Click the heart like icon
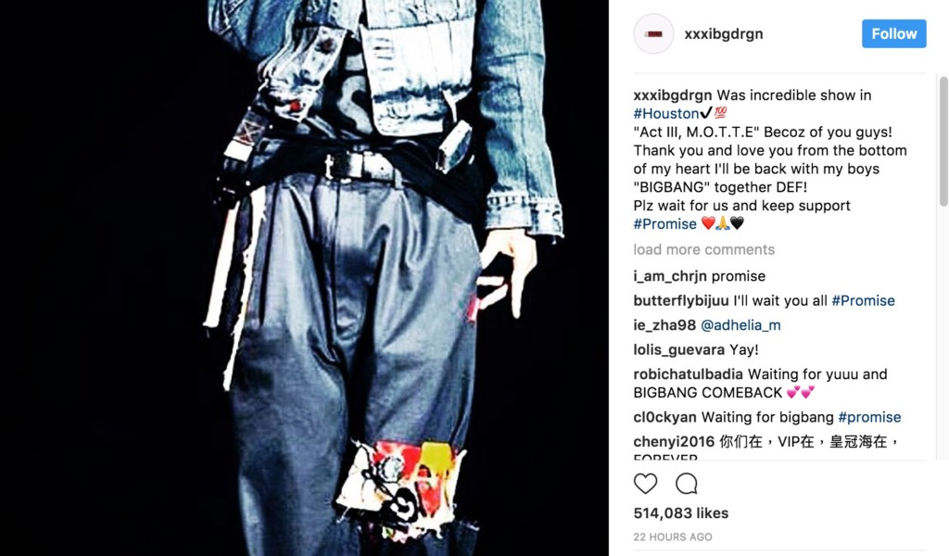The height and width of the screenshot is (556, 949). coord(645,484)
